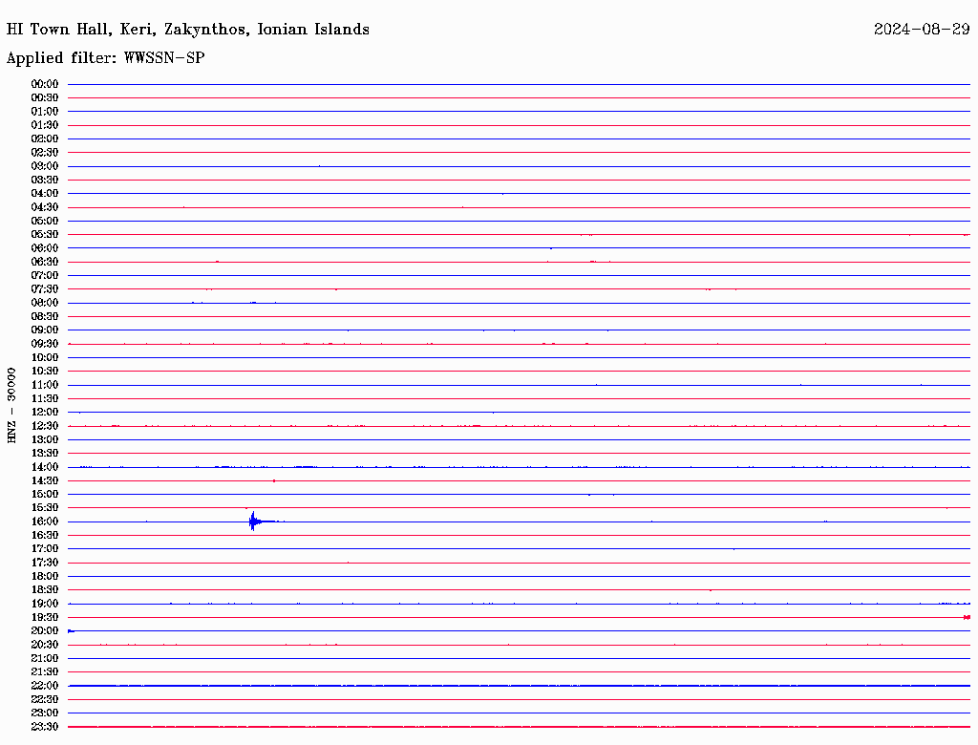Click the red burst at the end of the 19:30 trace
The width and height of the screenshot is (978, 745).
click(x=967, y=617)
